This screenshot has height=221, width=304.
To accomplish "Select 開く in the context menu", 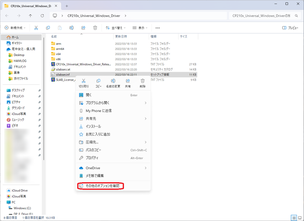I will pos(113,95).
